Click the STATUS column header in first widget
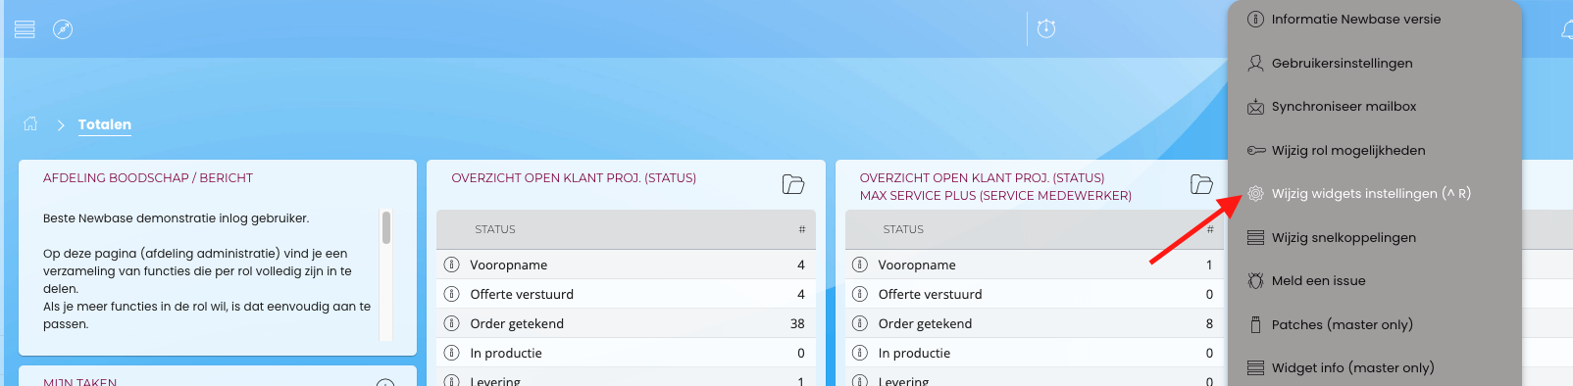 point(495,229)
